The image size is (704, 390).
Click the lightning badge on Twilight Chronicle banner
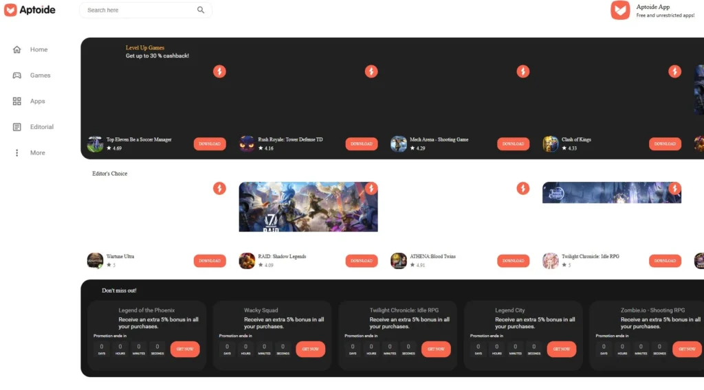[x=675, y=188]
